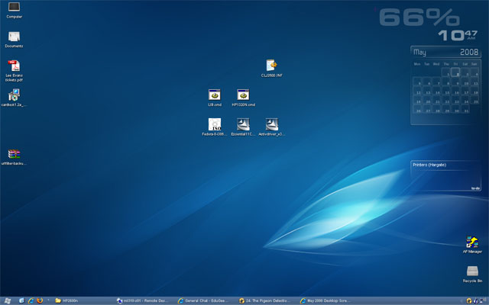Switch to the Remote Desktop taskbar button
The height and width of the screenshot is (305, 489).
(144, 300)
